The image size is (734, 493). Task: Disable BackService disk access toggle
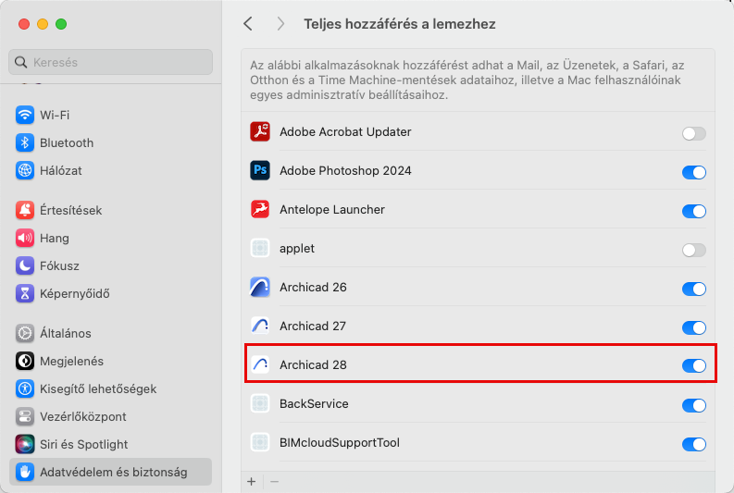coord(694,405)
